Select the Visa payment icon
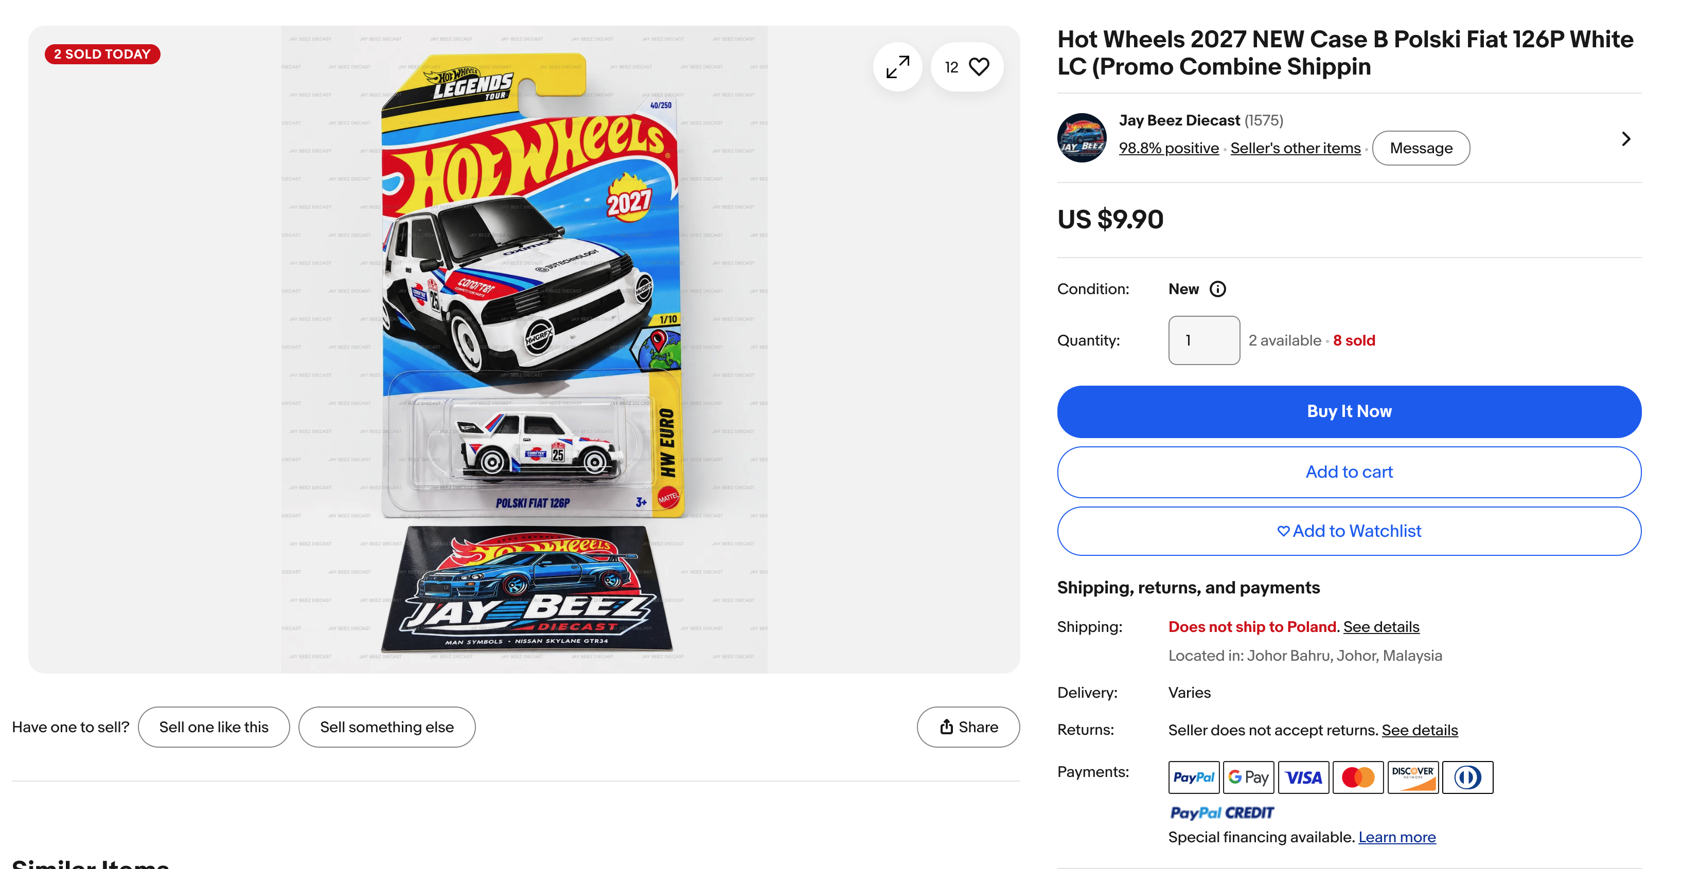 (x=1303, y=777)
